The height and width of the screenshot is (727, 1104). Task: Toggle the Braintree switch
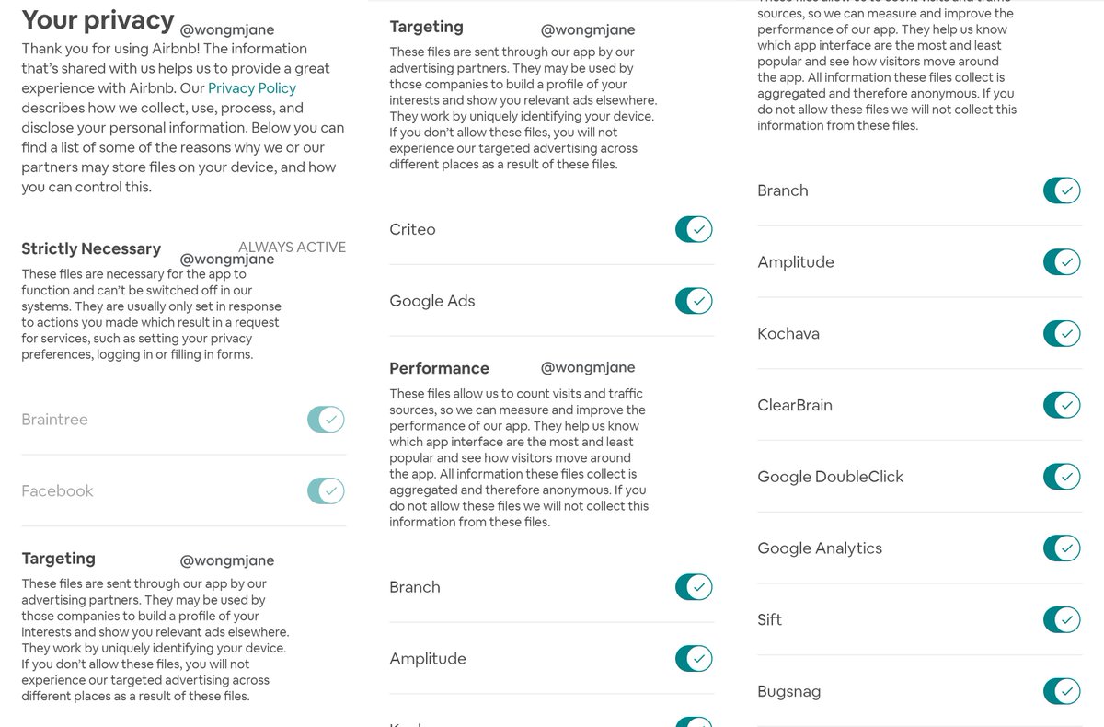coord(326,420)
